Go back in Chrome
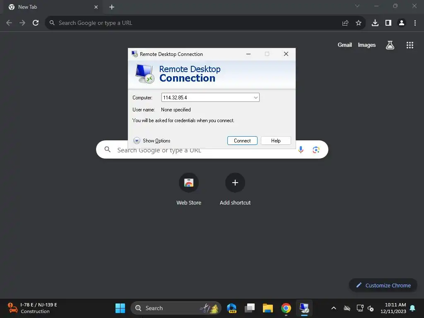 (9, 23)
